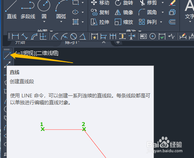The height and width of the screenshot is (158, 194).
Task: Select the 修剪 (Trim) command
Action: (x=148, y=3)
